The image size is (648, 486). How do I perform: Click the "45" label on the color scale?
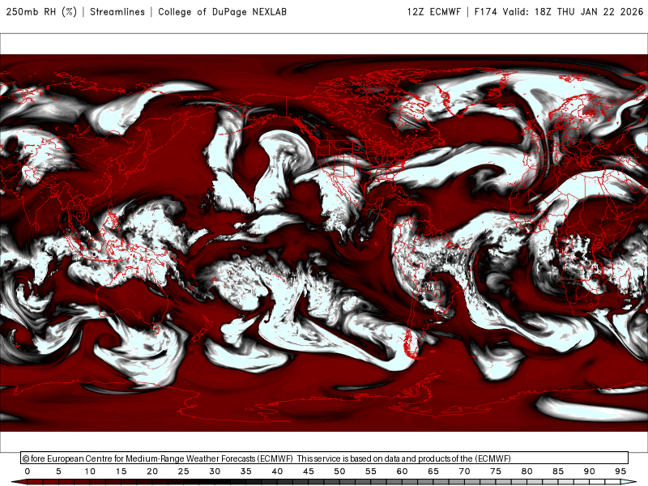tap(309, 471)
